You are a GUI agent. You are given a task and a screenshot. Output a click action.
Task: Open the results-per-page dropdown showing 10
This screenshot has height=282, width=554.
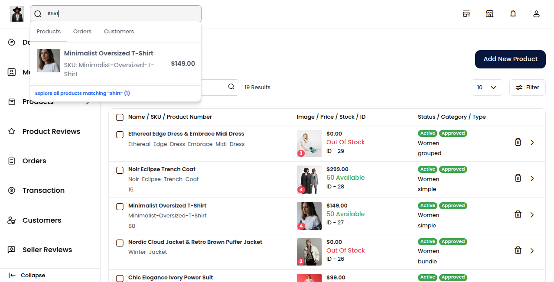486,87
